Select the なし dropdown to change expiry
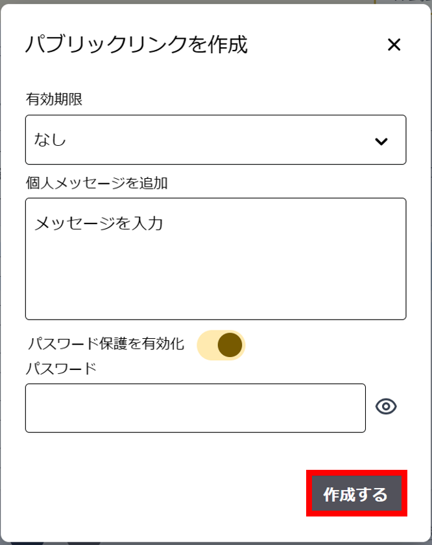The height and width of the screenshot is (545, 432). click(215, 139)
